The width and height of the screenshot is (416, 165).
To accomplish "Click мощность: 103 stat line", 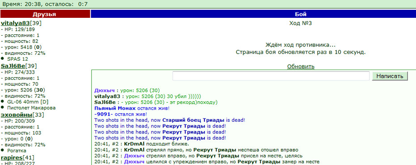I will coord(21,133).
